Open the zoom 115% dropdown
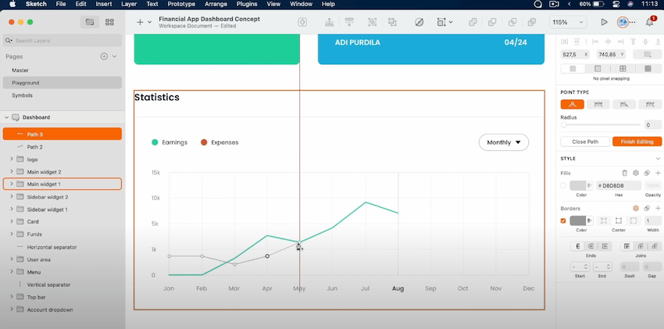Screen dimensions: 664x329 [x=568, y=22]
